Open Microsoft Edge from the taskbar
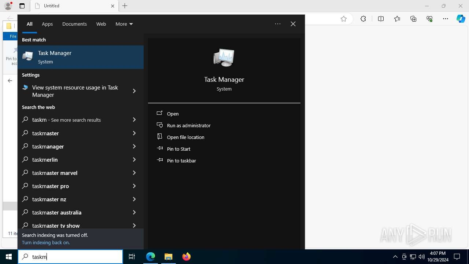Screen dimensions: 469x264 click(151, 257)
